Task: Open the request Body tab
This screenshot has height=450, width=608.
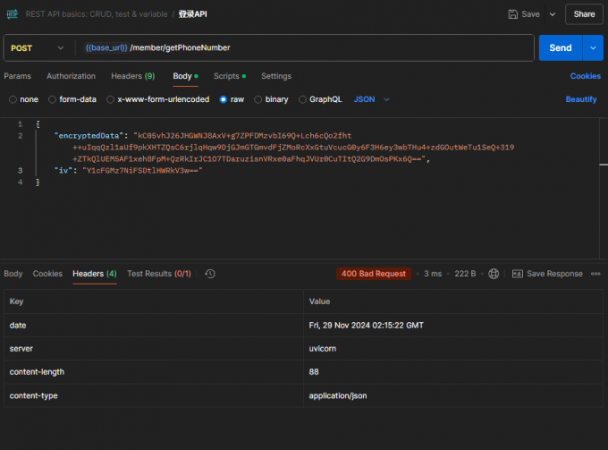Action: (x=185, y=76)
